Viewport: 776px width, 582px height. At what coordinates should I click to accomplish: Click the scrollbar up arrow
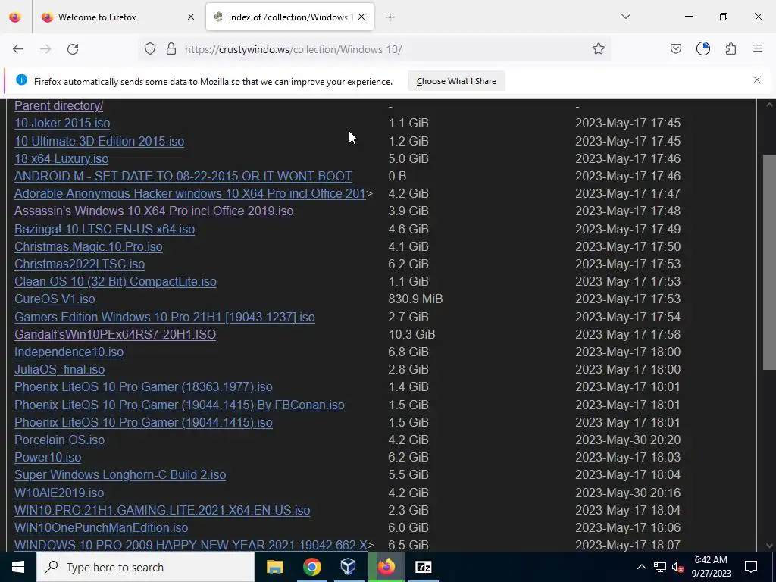tap(769, 105)
